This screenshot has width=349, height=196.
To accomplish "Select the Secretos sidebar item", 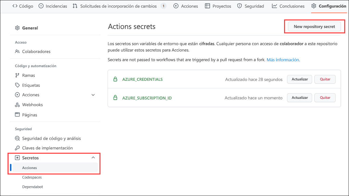I will pyautogui.click(x=30, y=158).
